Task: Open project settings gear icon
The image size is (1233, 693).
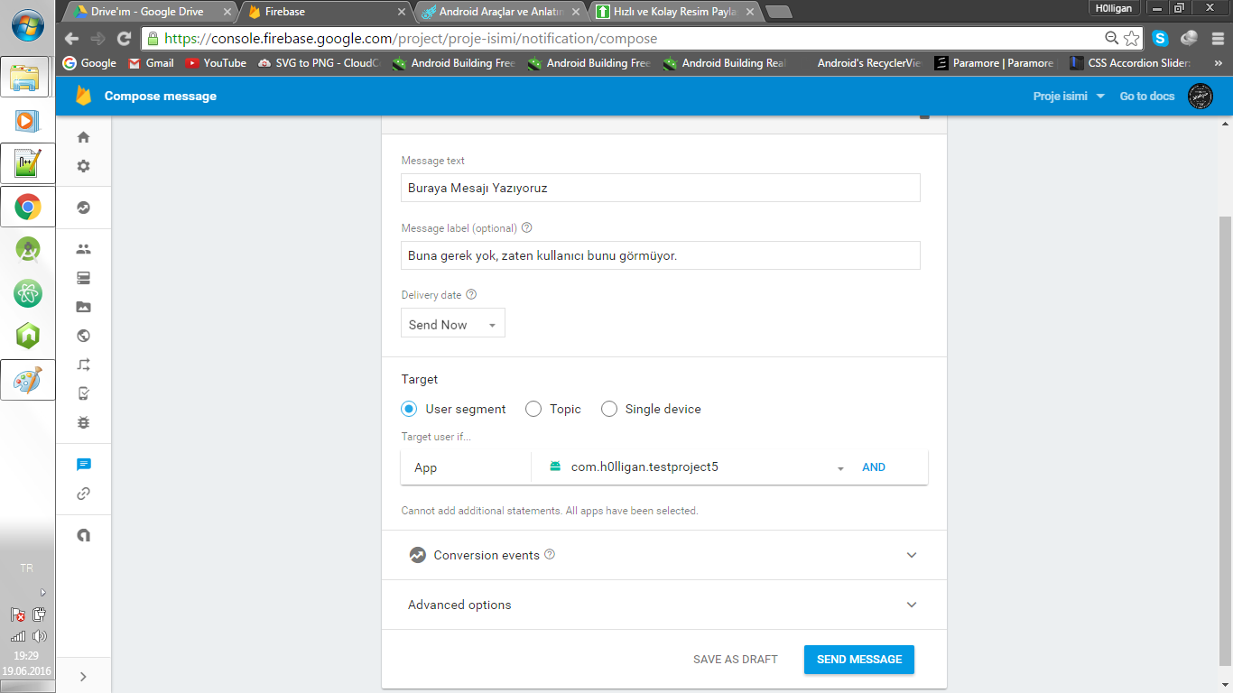Action: click(x=84, y=166)
